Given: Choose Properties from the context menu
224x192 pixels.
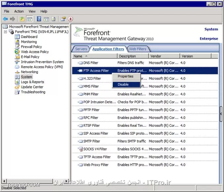Looking at the screenshot, I should pos(127,76).
